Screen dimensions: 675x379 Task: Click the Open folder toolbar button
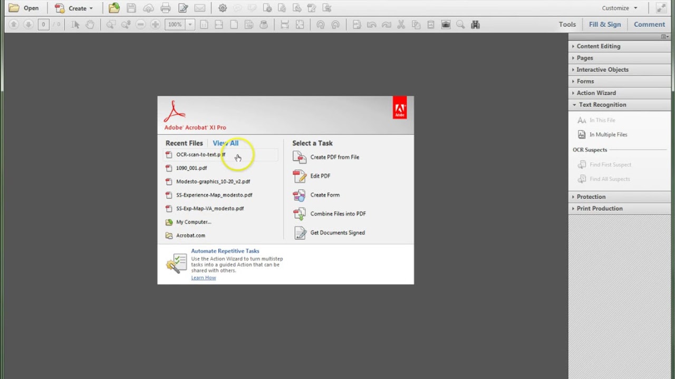tap(24, 8)
